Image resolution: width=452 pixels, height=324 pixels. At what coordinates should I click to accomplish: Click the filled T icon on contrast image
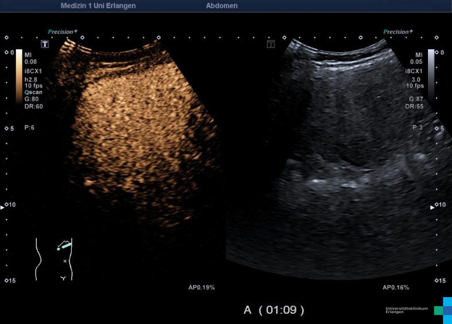tap(44, 44)
